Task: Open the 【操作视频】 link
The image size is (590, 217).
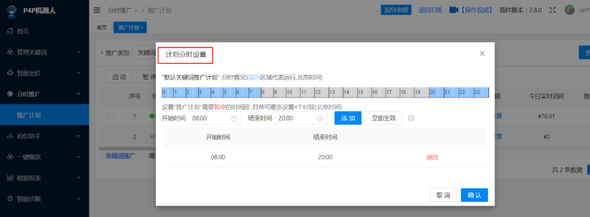Action: (476, 10)
